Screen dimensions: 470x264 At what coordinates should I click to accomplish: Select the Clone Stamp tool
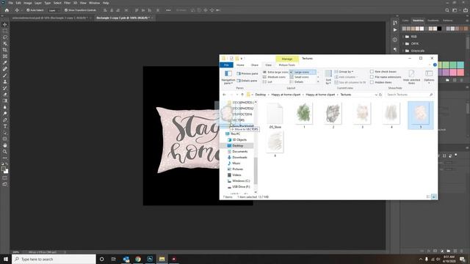[x=5, y=81]
